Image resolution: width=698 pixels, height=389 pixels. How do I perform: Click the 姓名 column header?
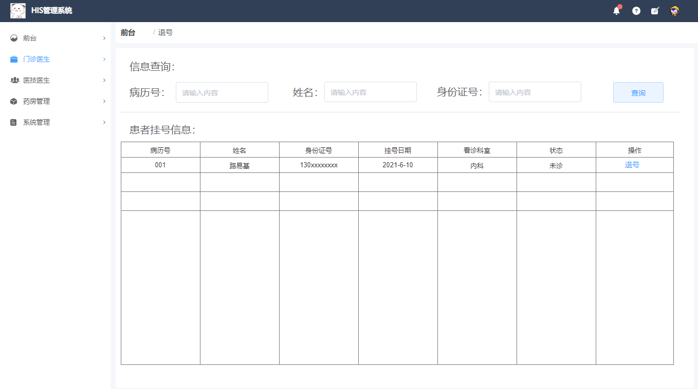coord(240,150)
